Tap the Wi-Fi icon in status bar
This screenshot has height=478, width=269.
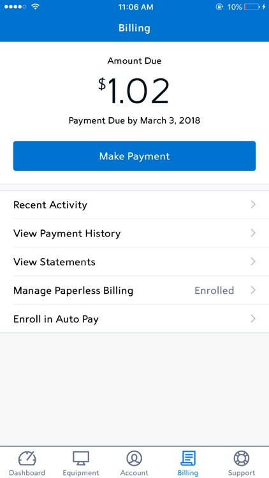36,6
